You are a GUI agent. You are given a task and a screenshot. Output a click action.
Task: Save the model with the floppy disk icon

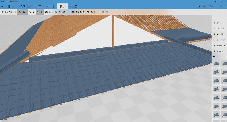pos(211,6)
